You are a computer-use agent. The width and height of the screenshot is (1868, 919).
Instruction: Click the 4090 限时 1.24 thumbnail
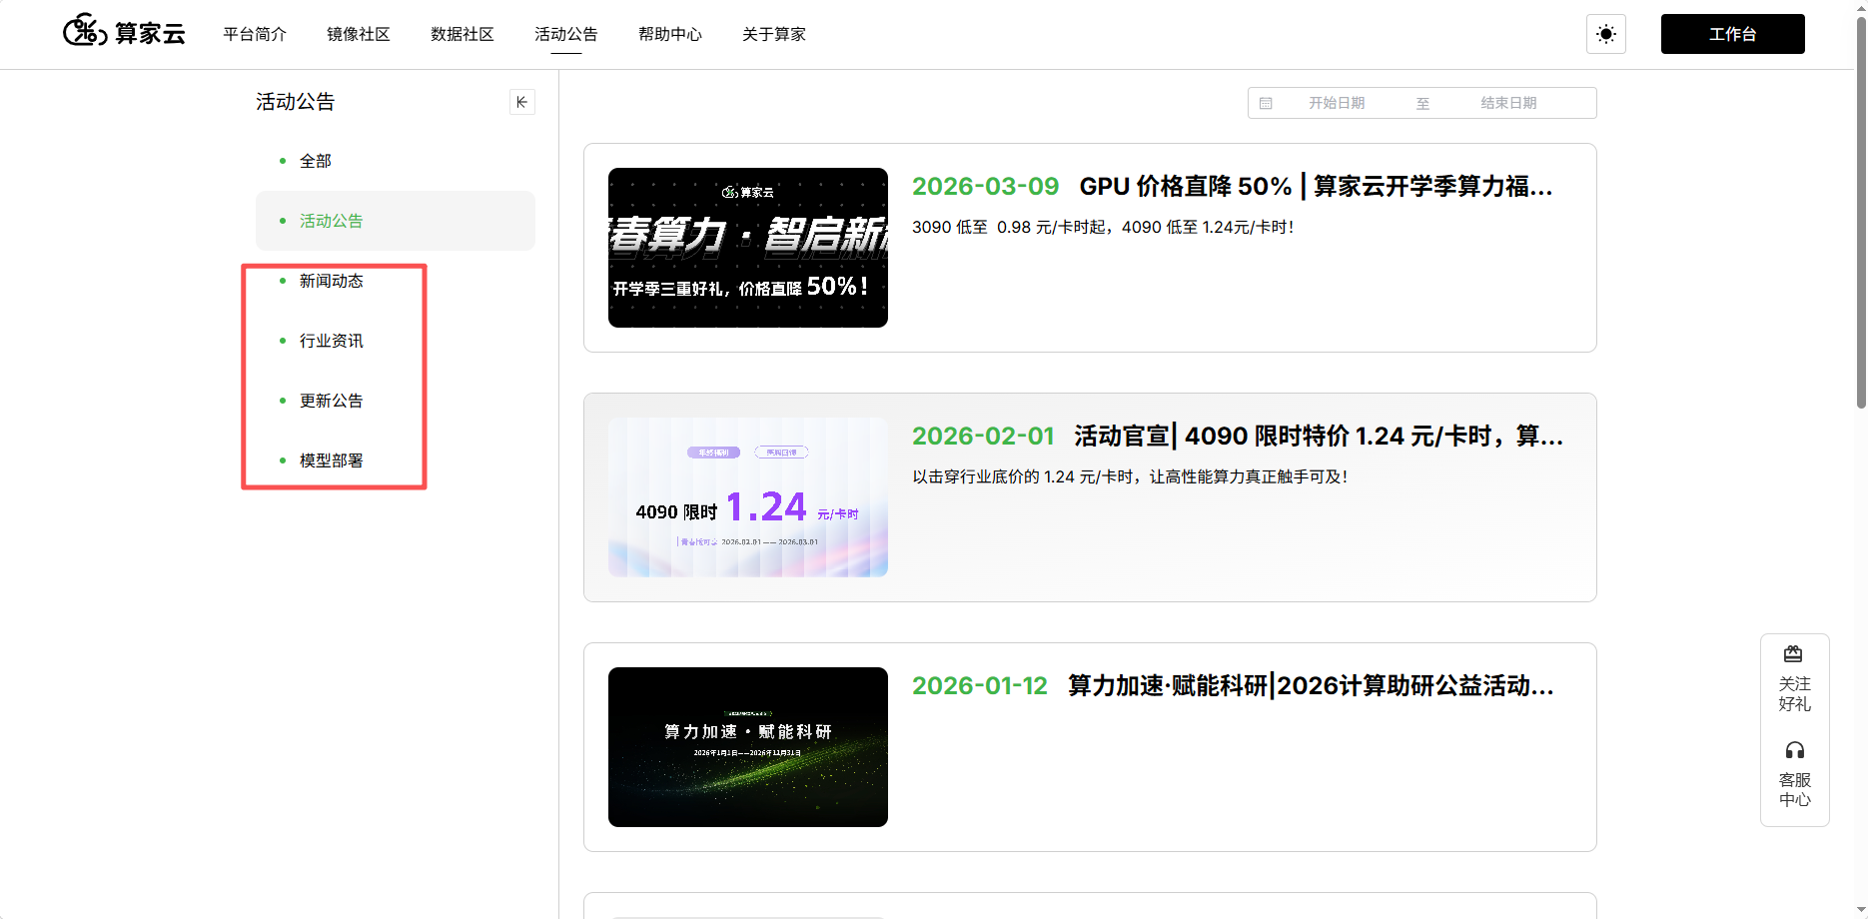(748, 497)
